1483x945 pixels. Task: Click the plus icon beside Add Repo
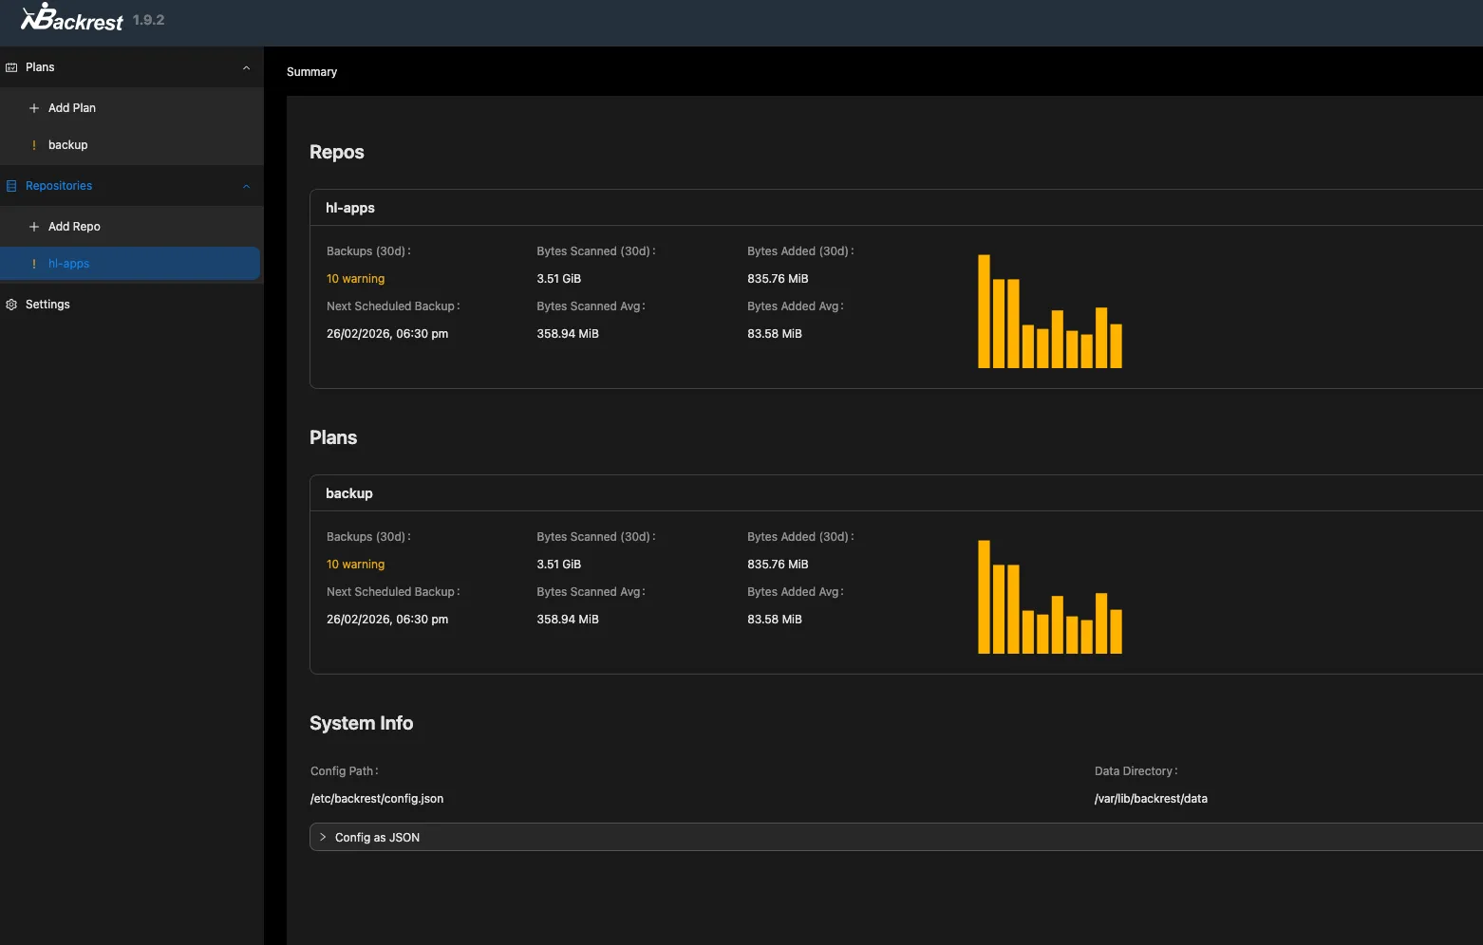34,227
